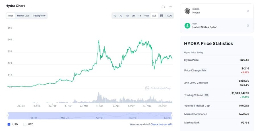Click the fullscreen chart icon
The height and width of the screenshot is (131, 256).
[163, 7]
